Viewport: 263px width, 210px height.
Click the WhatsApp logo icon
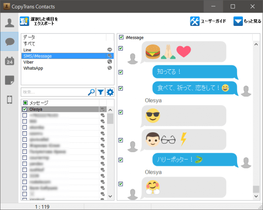pyautogui.click(x=110, y=68)
